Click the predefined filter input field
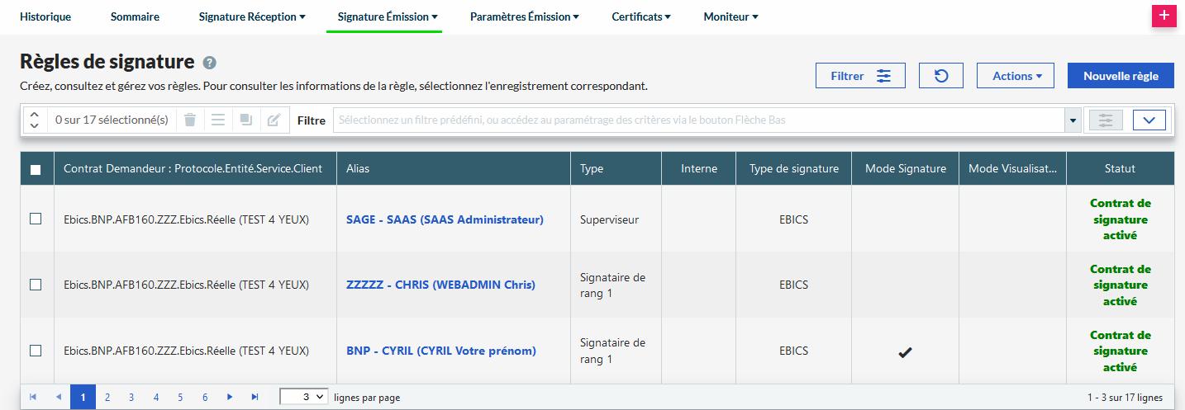This screenshot has width=1185, height=410. click(698, 120)
